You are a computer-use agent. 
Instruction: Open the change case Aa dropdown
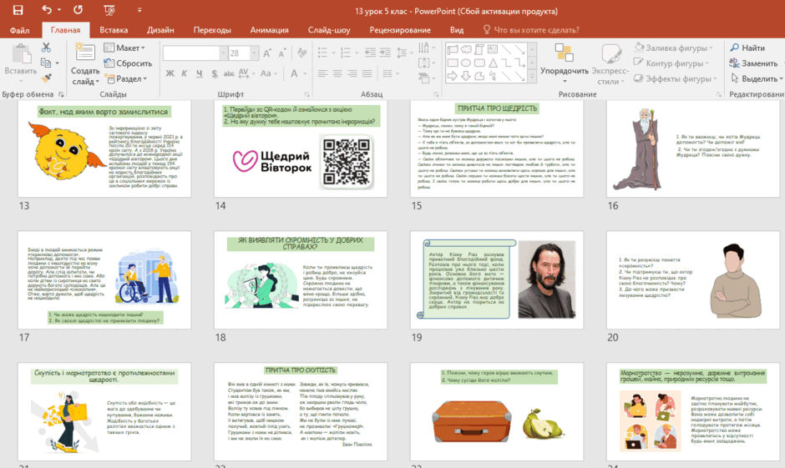[268, 73]
